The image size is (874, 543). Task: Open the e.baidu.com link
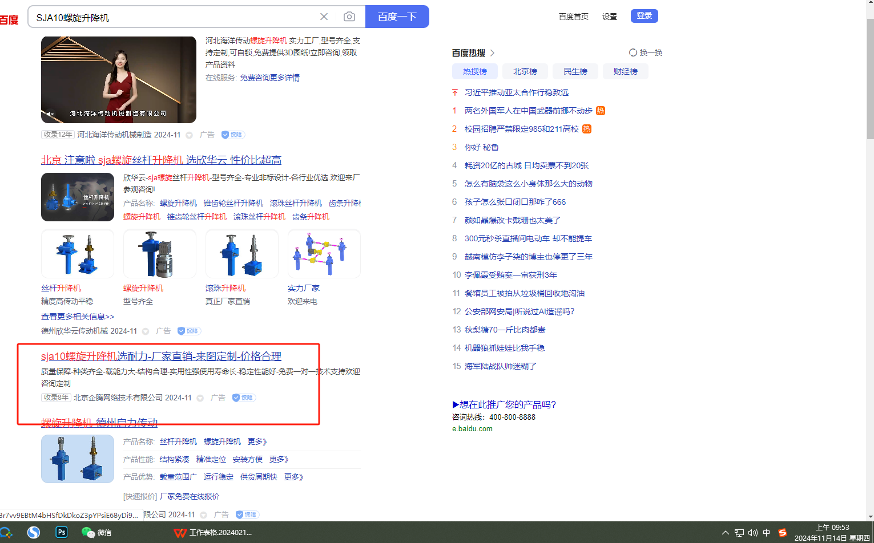pos(472,429)
